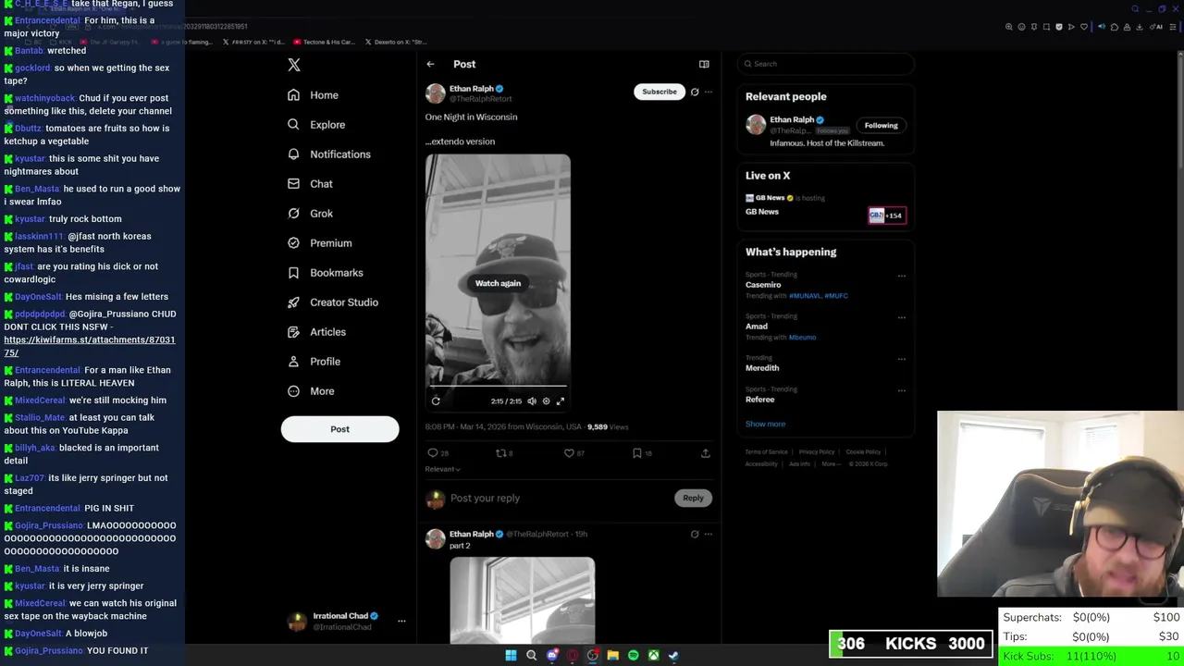Click the Creator Studio rocket icon
1184x666 pixels.
click(x=293, y=302)
